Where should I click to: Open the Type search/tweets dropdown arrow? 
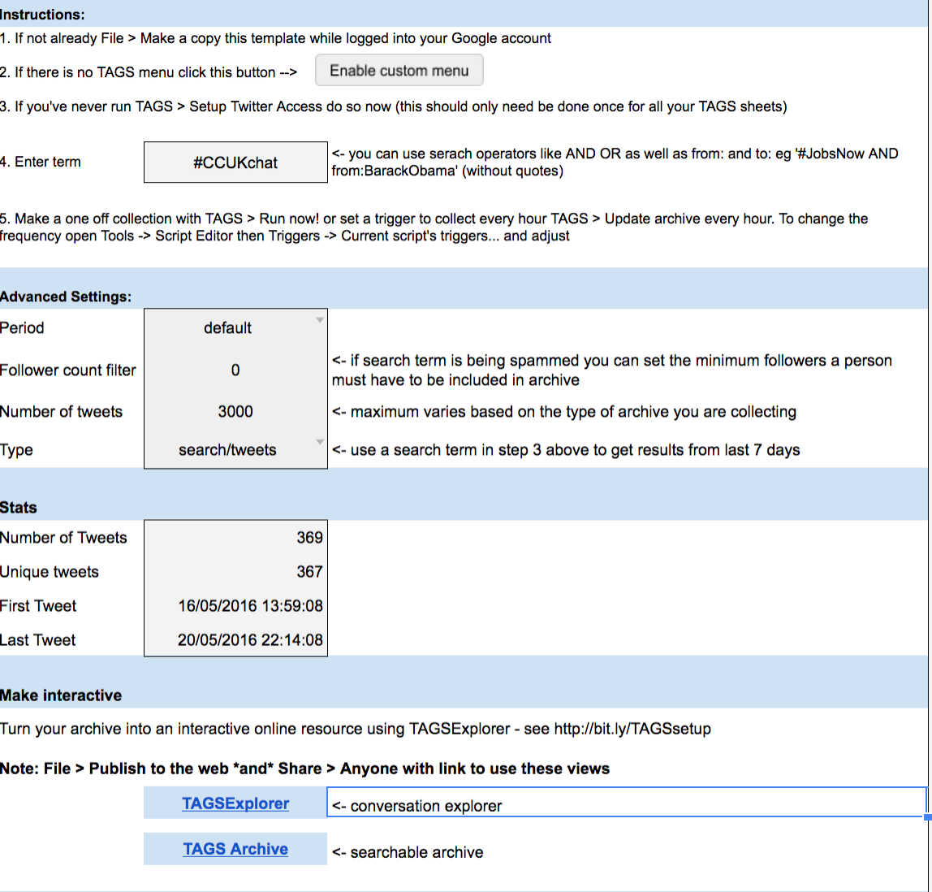[320, 442]
